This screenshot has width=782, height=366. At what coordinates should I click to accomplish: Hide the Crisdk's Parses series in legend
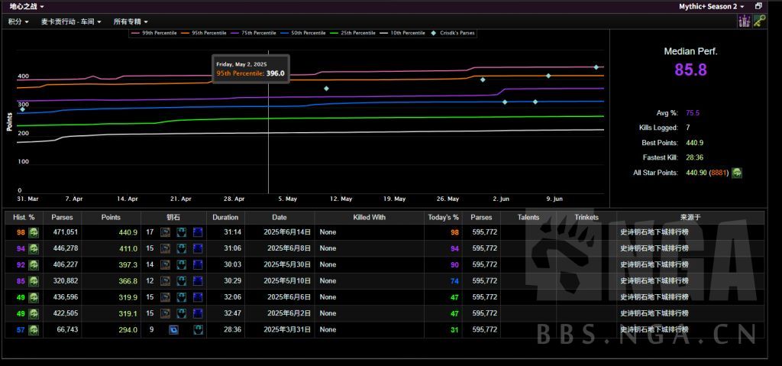(x=457, y=33)
